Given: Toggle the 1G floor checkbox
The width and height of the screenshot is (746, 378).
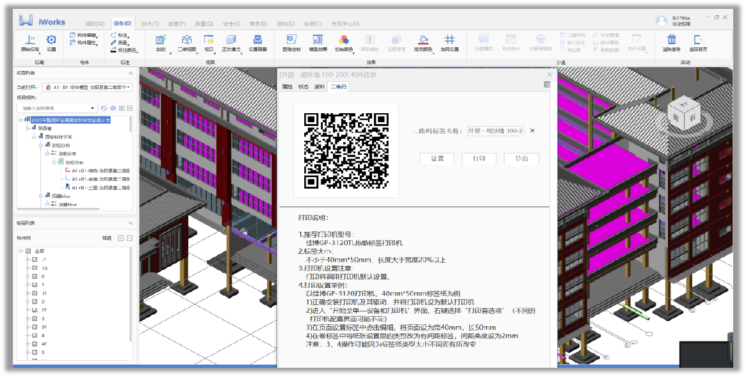Looking at the screenshot, I should (x=34, y=268).
